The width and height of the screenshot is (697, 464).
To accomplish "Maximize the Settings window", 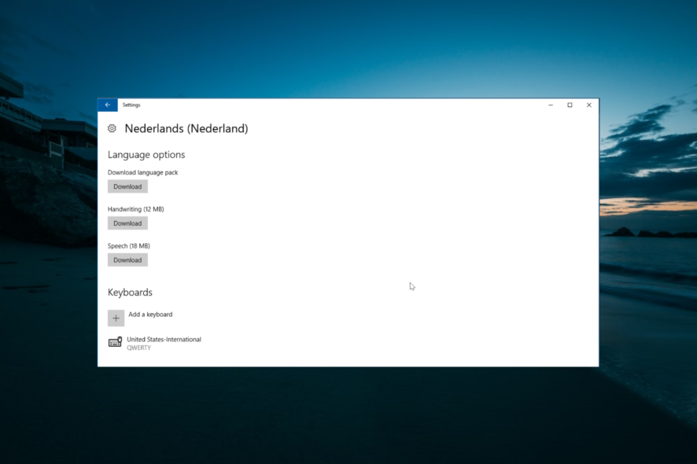I will [x=570, y=105].
